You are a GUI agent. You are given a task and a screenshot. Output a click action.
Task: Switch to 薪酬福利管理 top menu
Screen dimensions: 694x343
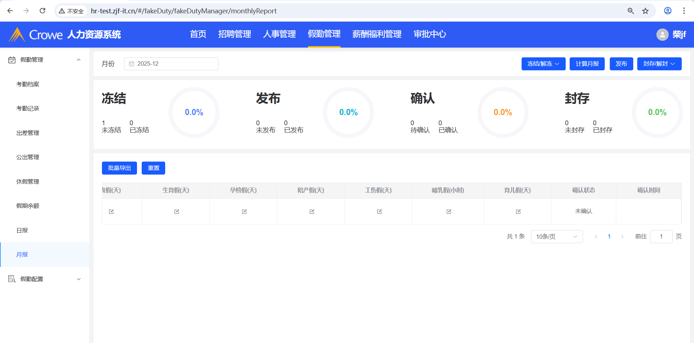377,34
